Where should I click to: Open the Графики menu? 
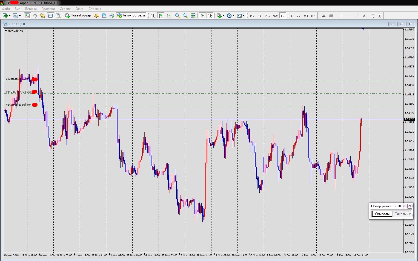48,9
